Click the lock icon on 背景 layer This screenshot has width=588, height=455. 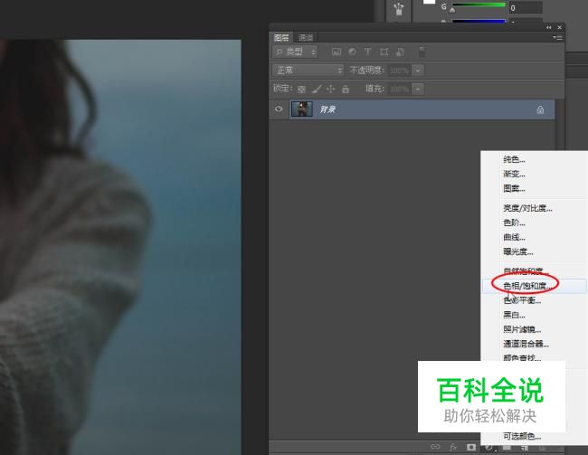[540, 109]
